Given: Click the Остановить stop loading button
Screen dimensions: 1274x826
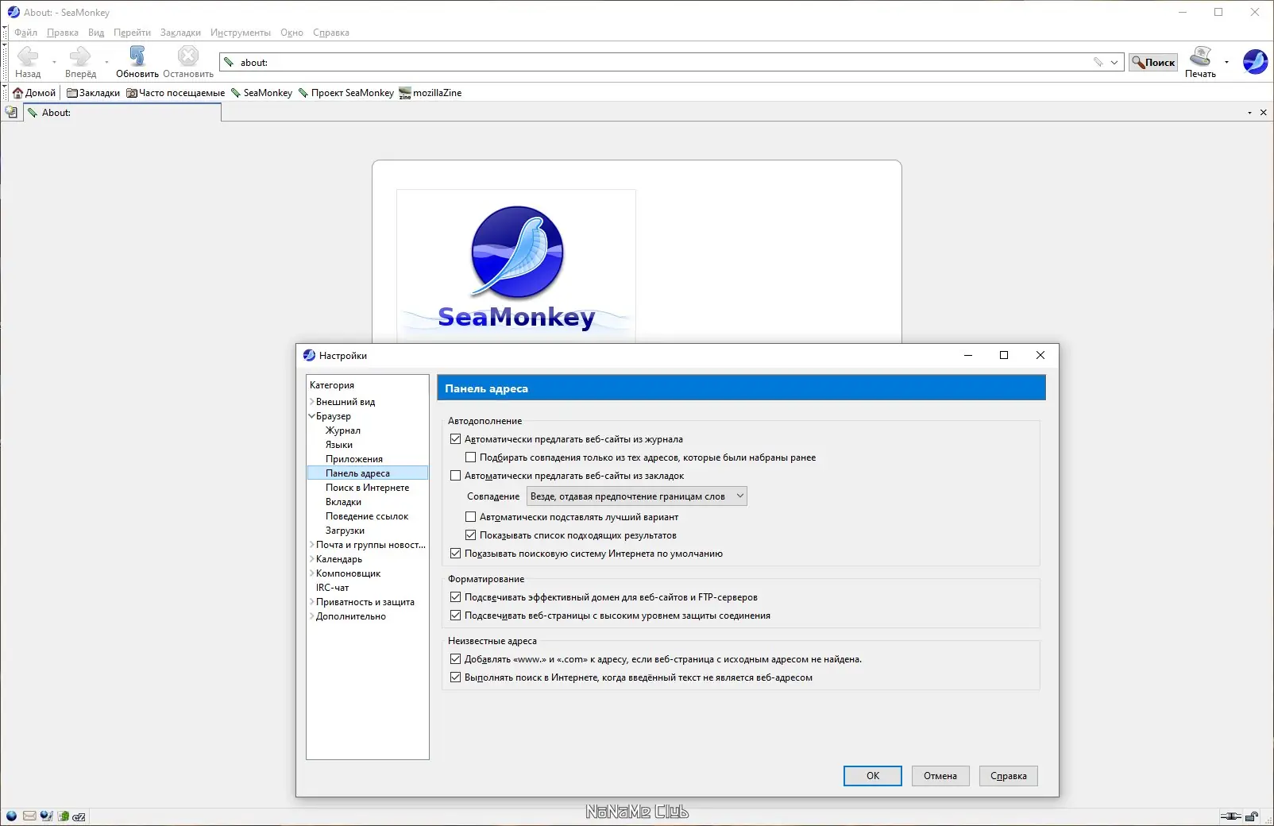Looking at the screenshot, I should [188, 62].
